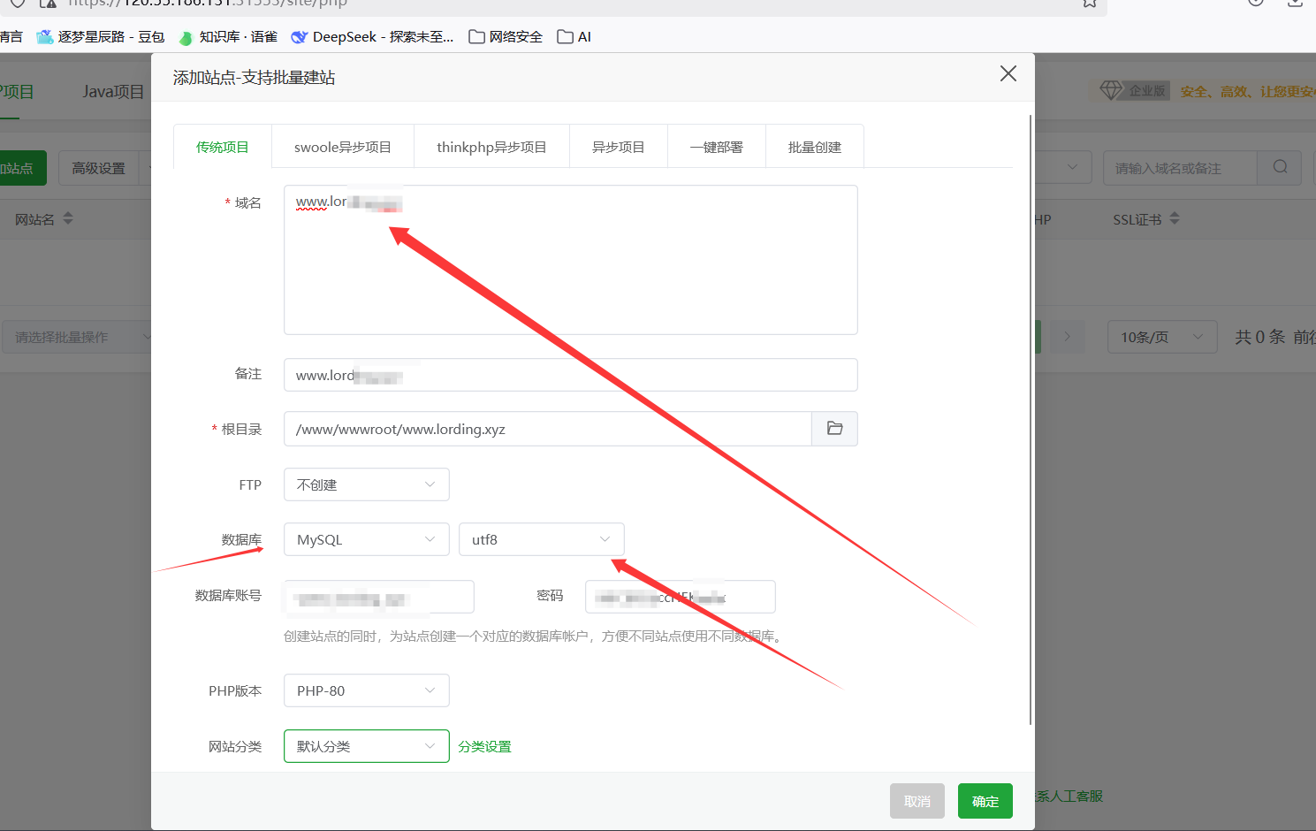
Task: Click the 确定 confirm button
Action: pyautogui.click(x=985, y=801)
